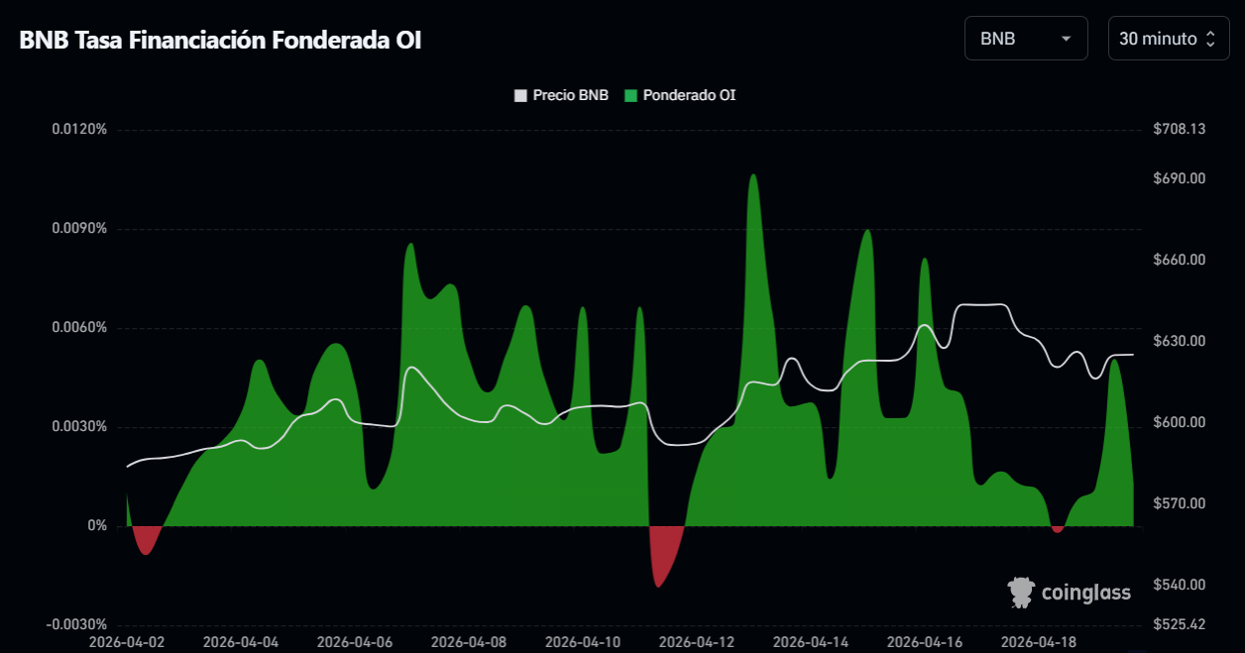1245x653 pixels.
Task: Click the interval up-down chevron icon
Action: coord(1210,39)
